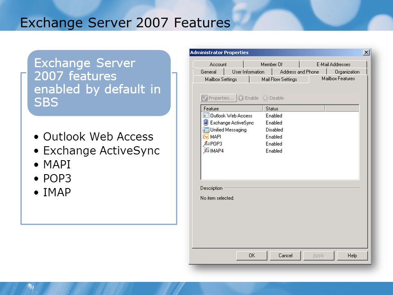
Task: Select the IMAP4 row text
Action: (217, 151)
